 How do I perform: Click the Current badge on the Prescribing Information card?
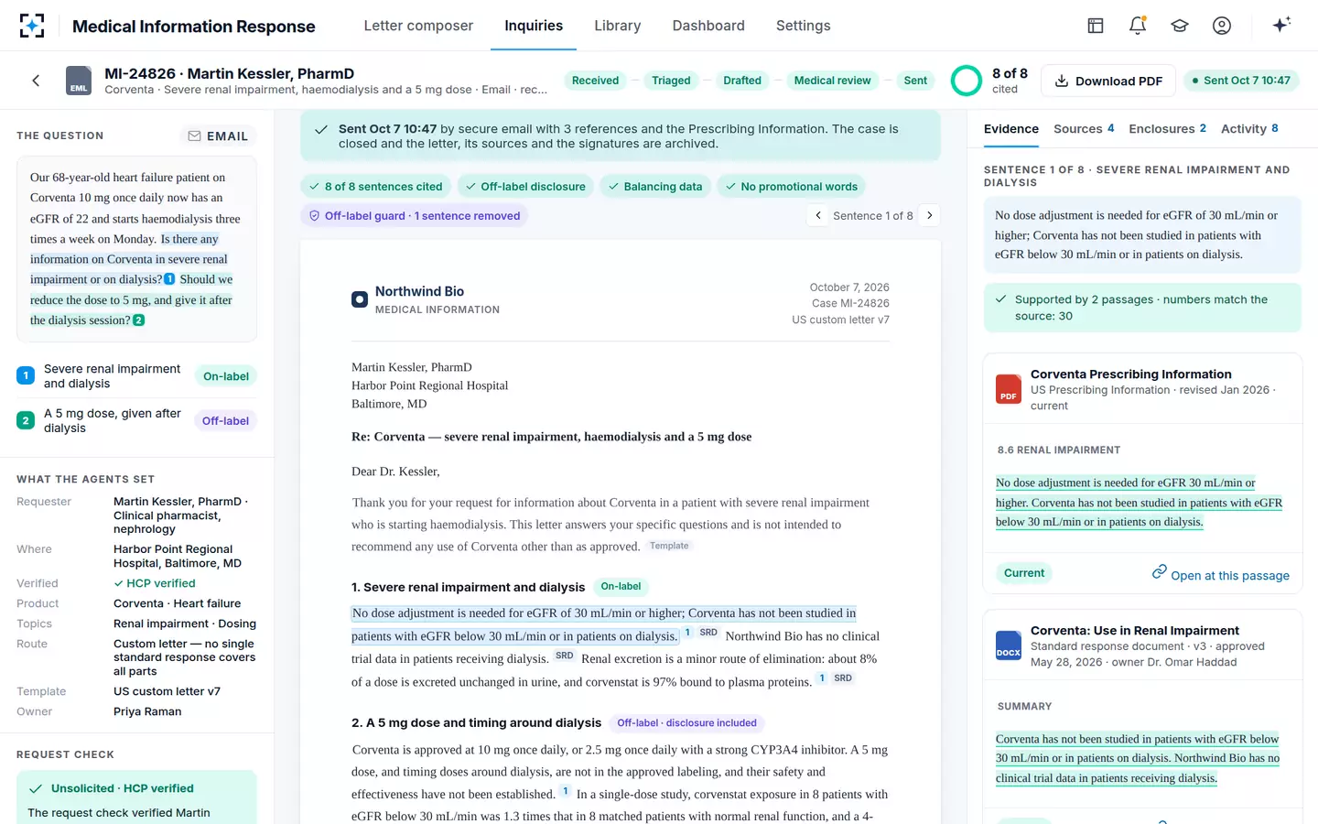tap(1023, 573)
